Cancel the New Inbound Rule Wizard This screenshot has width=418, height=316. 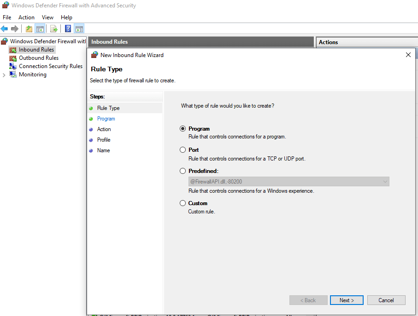tap(386, 300)
